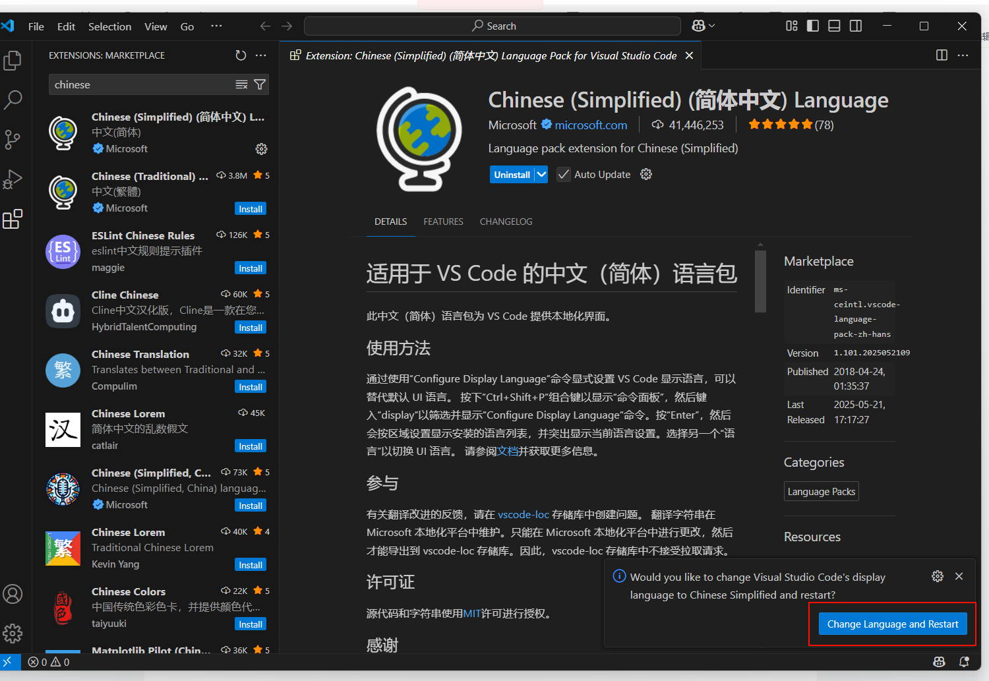Open the Run and Debug view

(13, 179)
